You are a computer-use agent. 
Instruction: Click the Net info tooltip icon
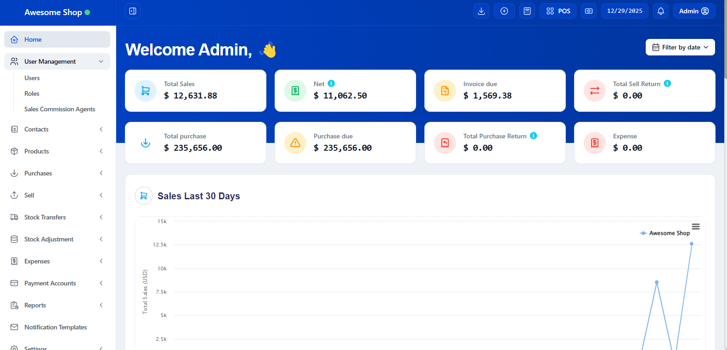point(331,83)
